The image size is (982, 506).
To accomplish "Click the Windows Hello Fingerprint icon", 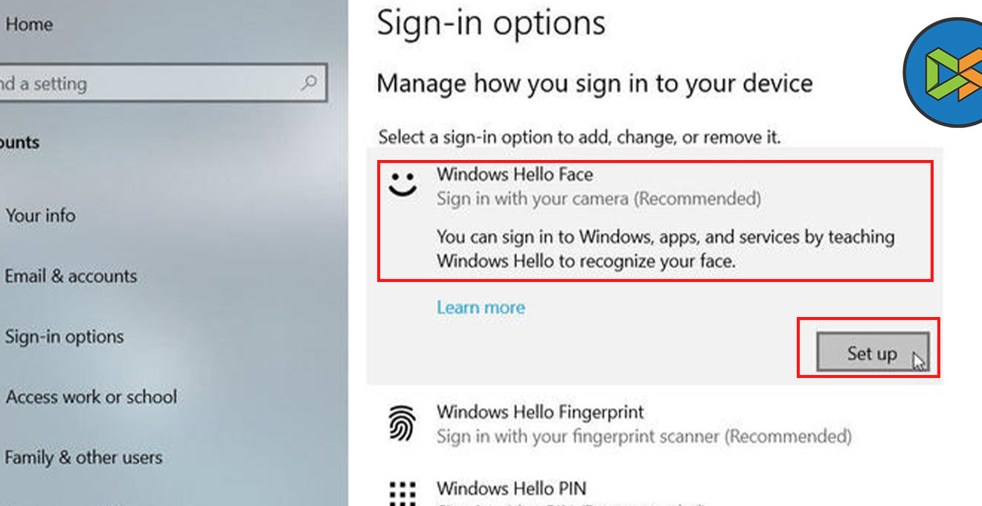I will (402, 424).
